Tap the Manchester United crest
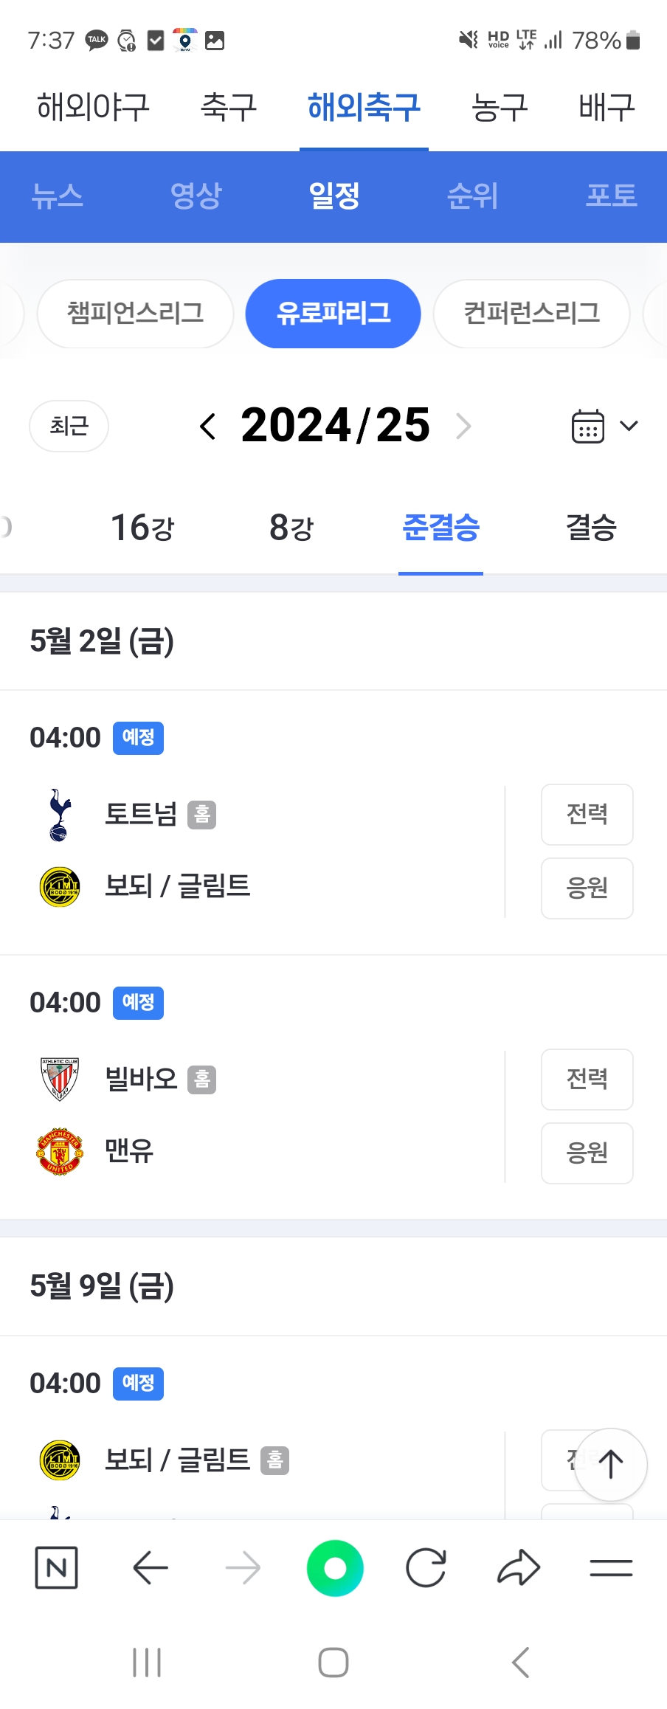Image resolution: width=667 pixels, height=1709 pixels. click(x=60, y=1151)
